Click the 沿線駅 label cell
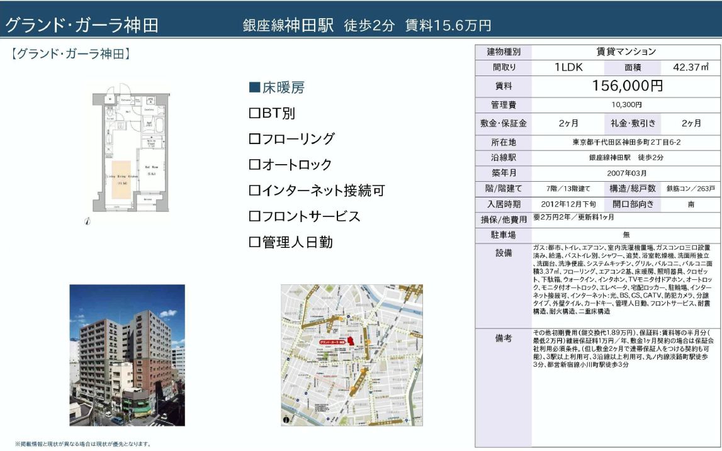 504,158
